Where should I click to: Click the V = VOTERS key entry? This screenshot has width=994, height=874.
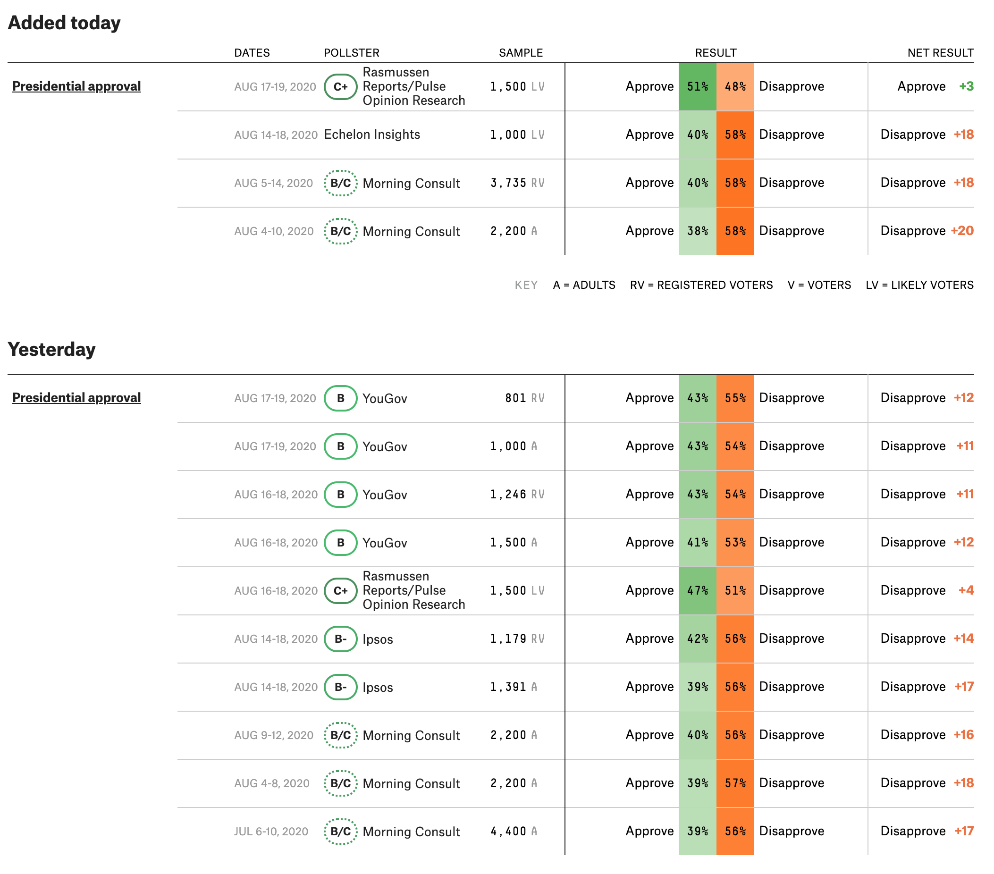(819, 285)
